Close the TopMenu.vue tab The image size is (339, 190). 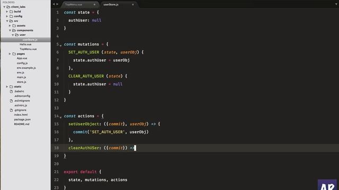94,5
